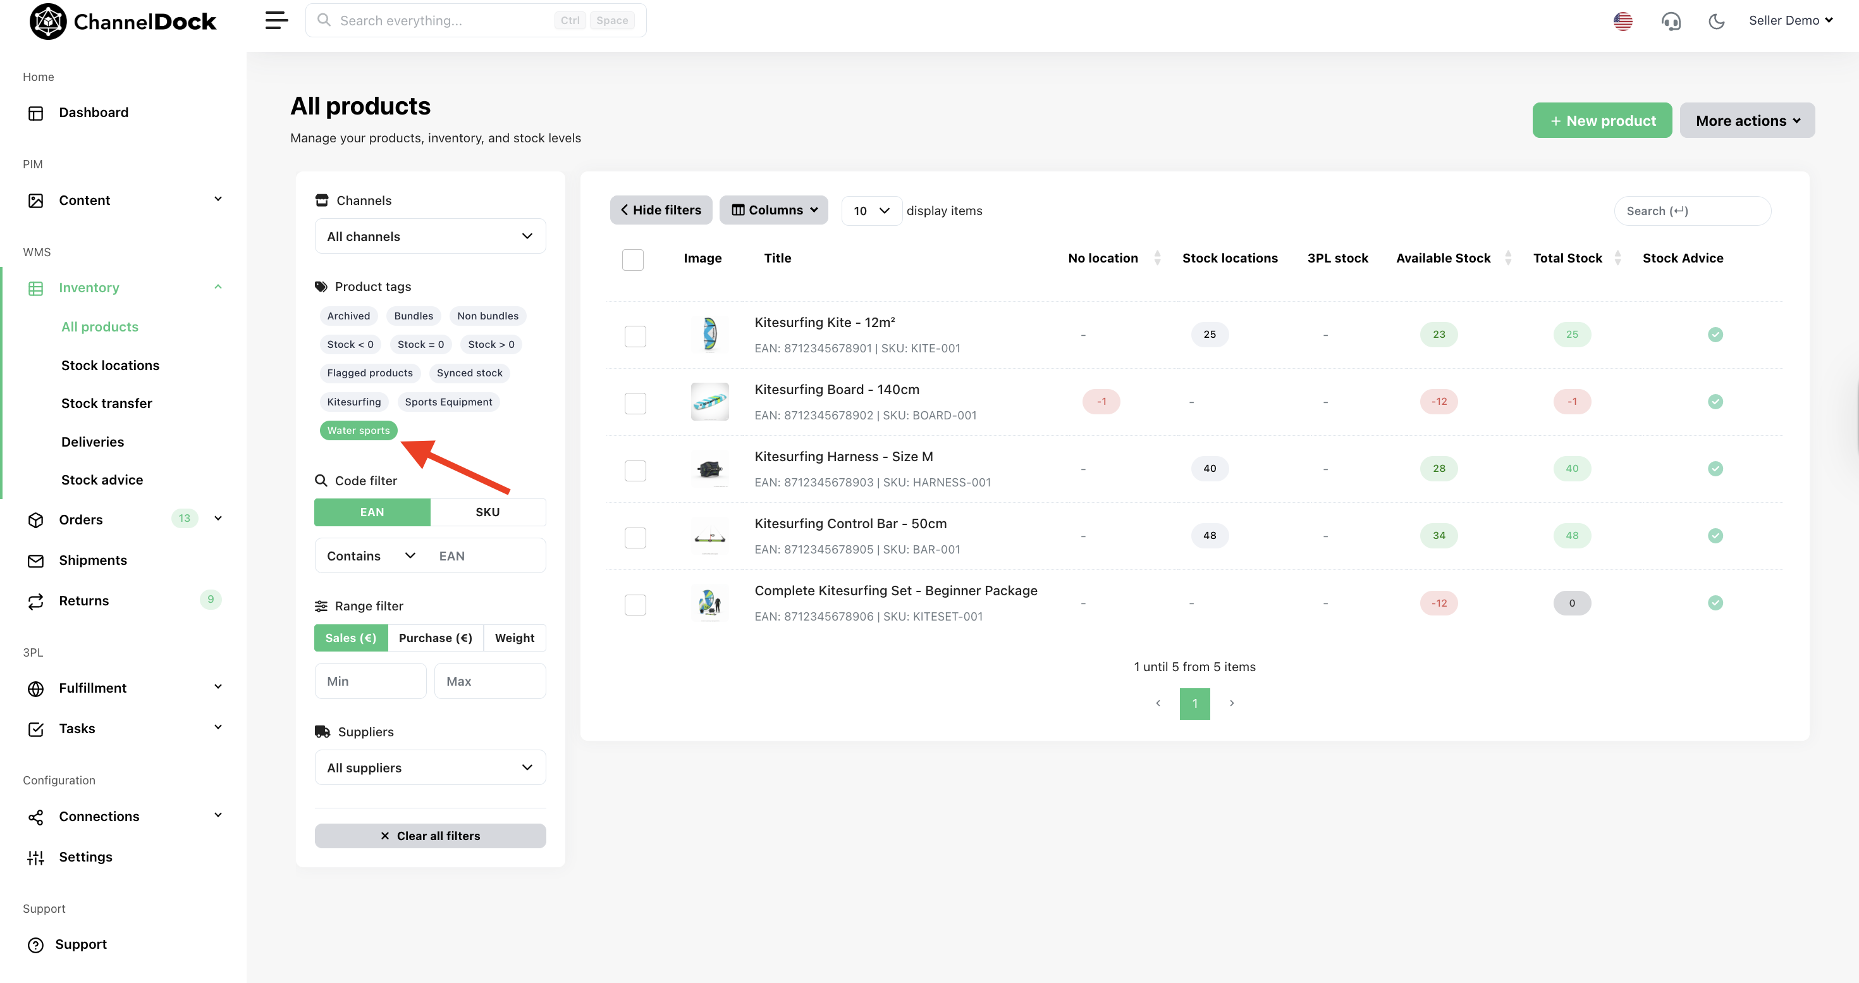The width and height of the screenshot is (1859, 983).
Task: Open the All suppliers dropdown
Action: point(430,767)
